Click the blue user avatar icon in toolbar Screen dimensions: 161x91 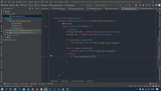click(x=156, y=5)
